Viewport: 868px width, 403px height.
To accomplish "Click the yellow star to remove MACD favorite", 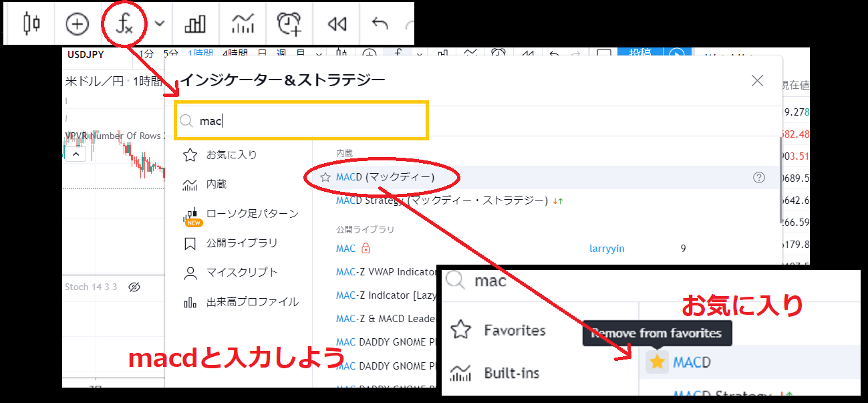I will [x=657, y=362].
